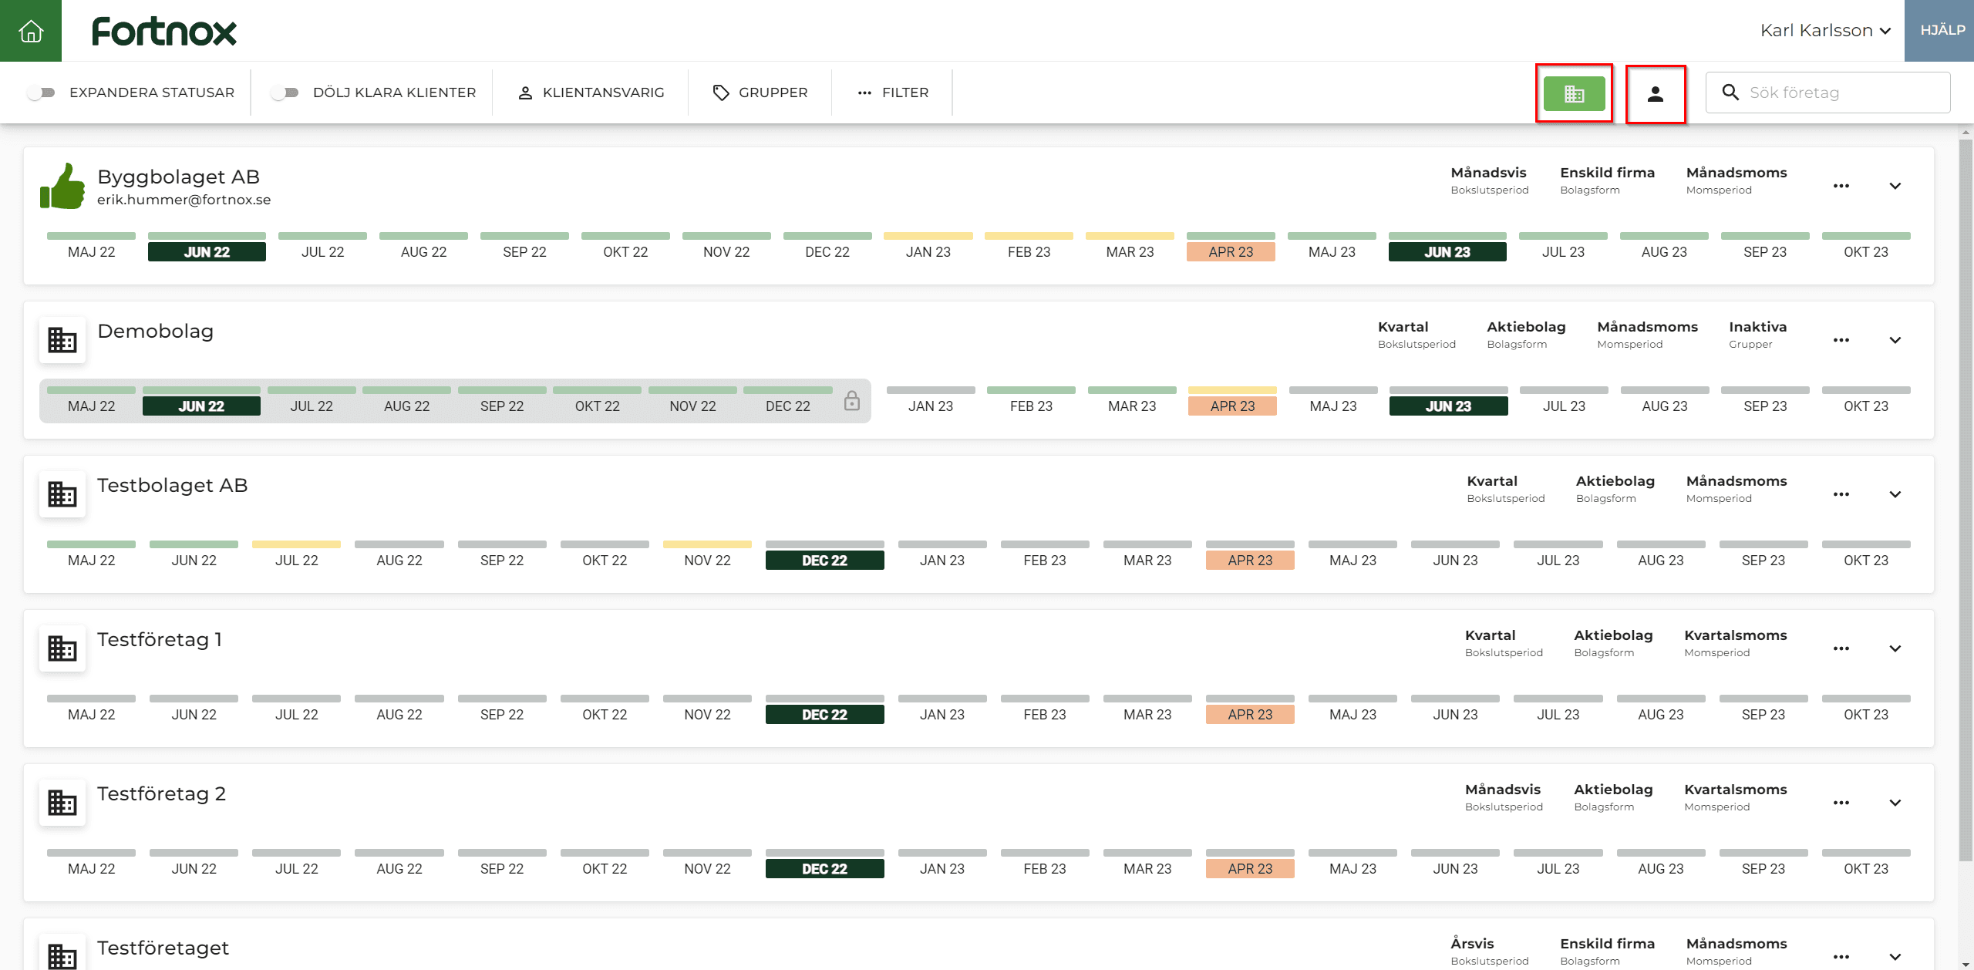Switch to the green company view icon

[1574, 94]
